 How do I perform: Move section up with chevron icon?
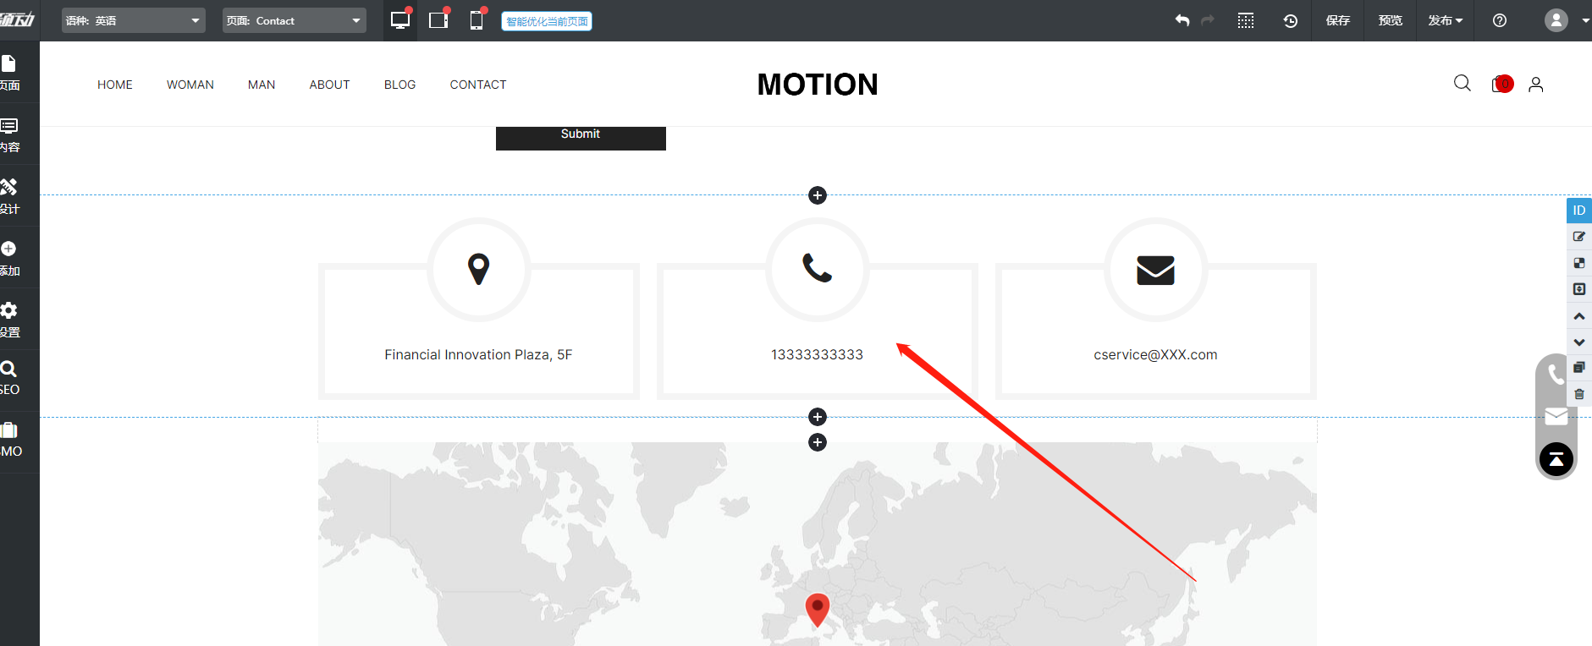(x=1578, y=315)
